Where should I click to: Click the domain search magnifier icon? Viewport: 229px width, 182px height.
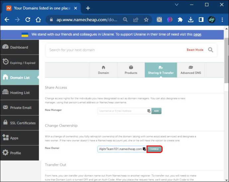click(210, 50)
